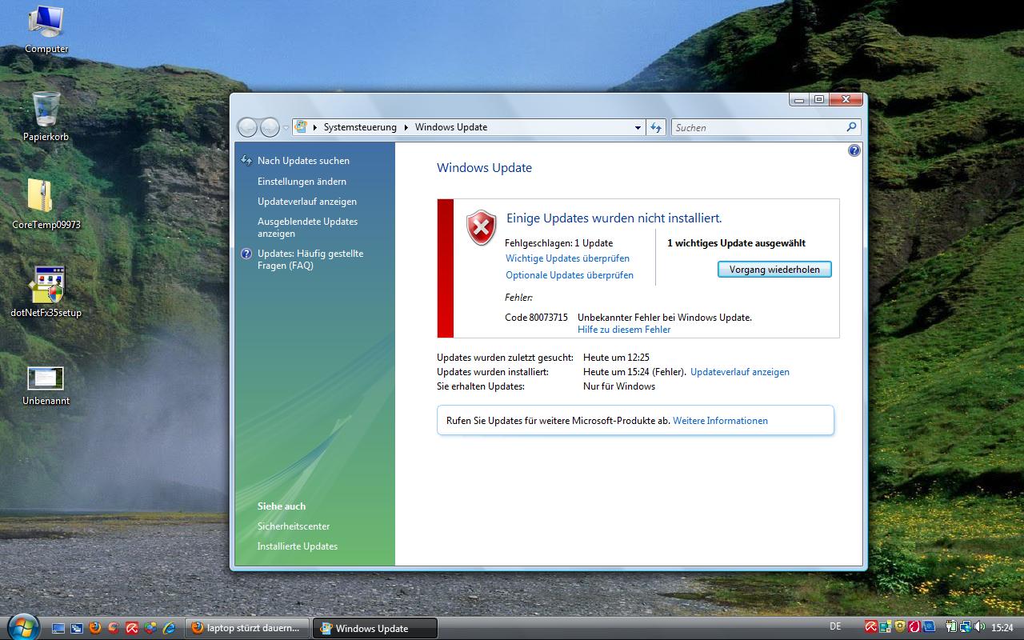Image resolution: width=1024 pixels, height=640 pixels.
Task: Open Installierte Updates link
Action: point(298,546)
